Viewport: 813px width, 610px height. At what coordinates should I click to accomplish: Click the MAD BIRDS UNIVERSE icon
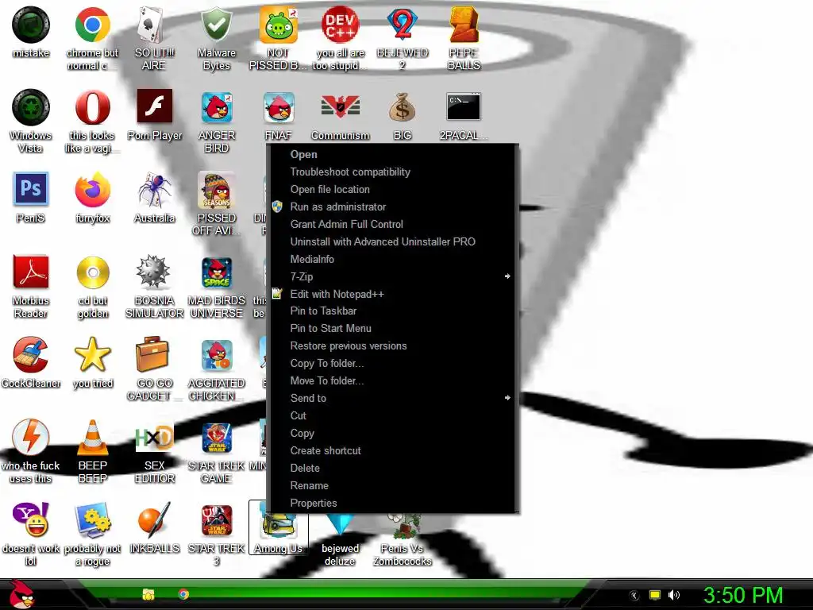point(217,272)
